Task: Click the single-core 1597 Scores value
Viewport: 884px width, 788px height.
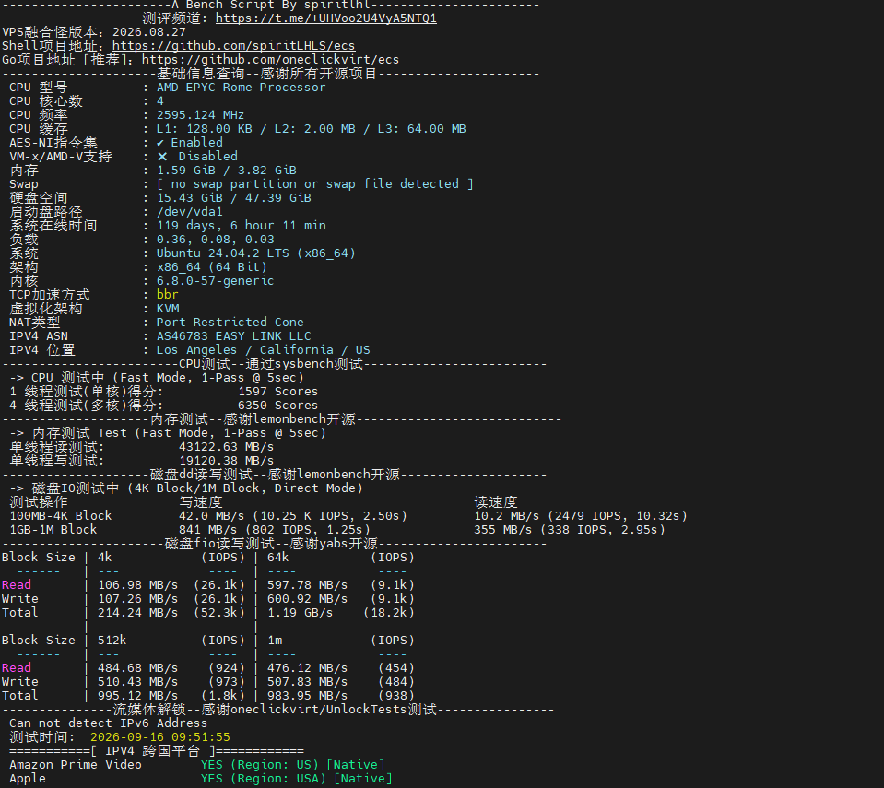Action: 278,392
